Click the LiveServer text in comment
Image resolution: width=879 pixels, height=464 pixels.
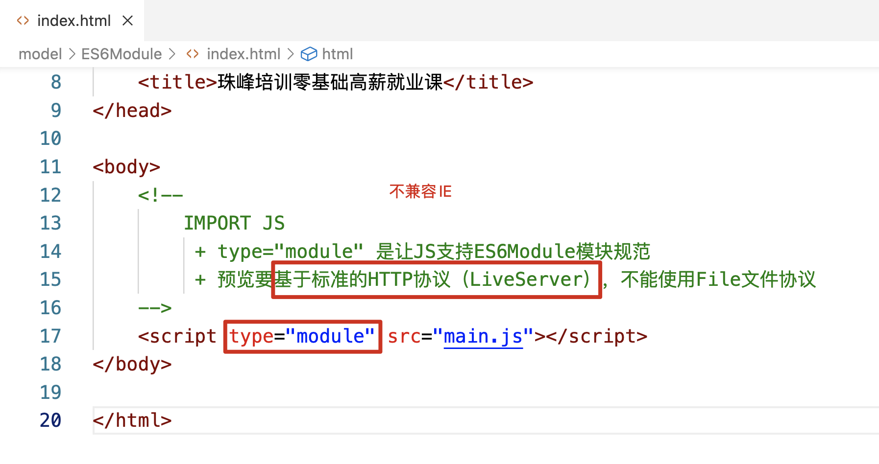[527, 279]
